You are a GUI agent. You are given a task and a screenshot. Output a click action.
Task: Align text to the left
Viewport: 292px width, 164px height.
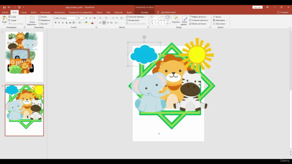pos(100,23)
